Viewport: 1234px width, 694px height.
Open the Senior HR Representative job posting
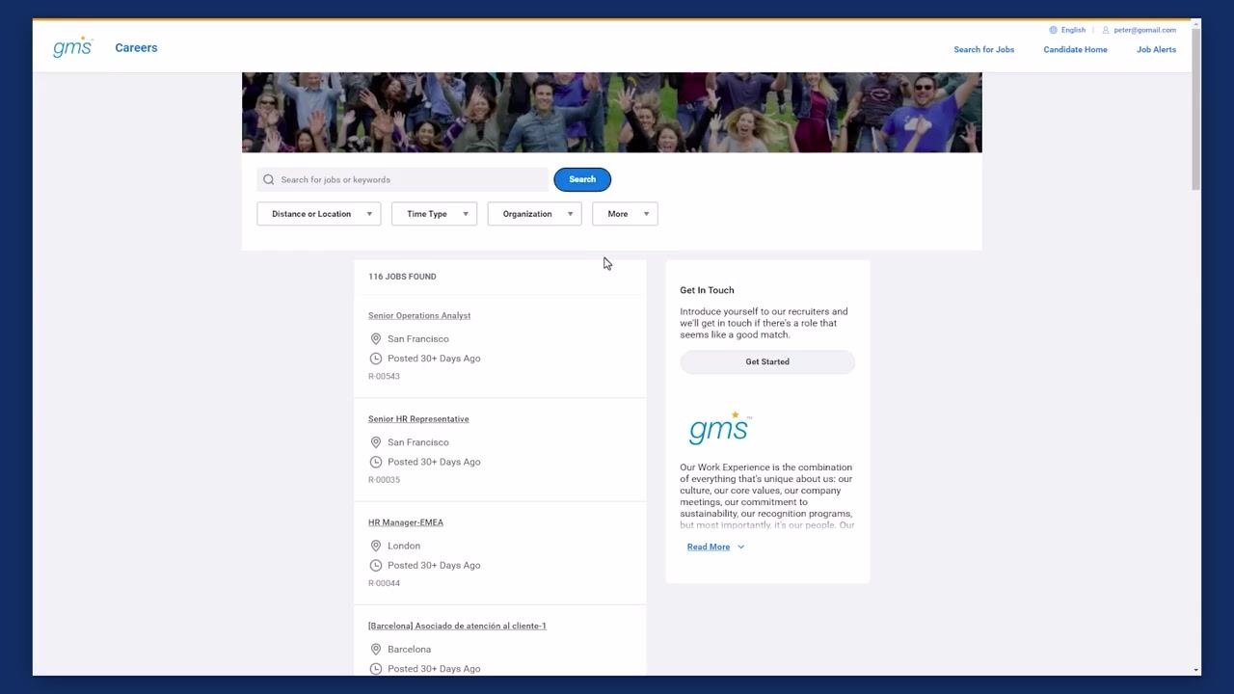(418, 419)
